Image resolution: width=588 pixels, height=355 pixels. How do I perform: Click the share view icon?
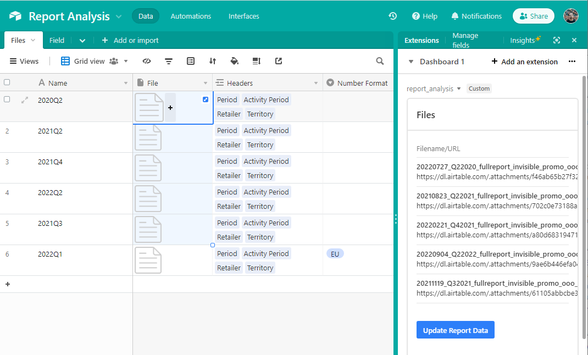(x=278, y=61)
